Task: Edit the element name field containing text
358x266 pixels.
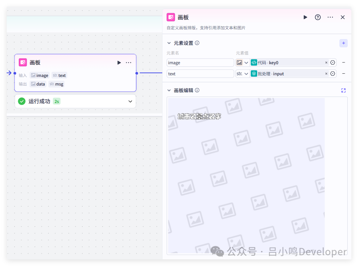Action: pos(200,74)
